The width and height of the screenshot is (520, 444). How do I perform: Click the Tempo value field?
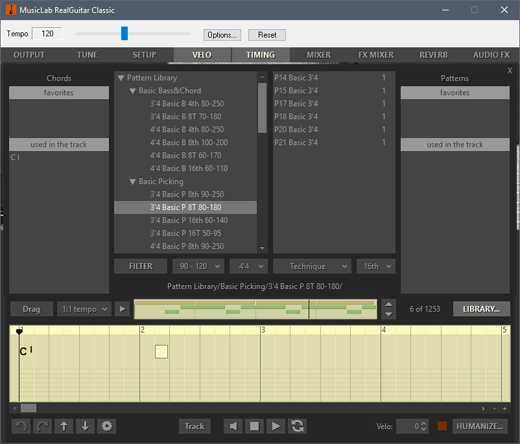click(x=47, y=34)
